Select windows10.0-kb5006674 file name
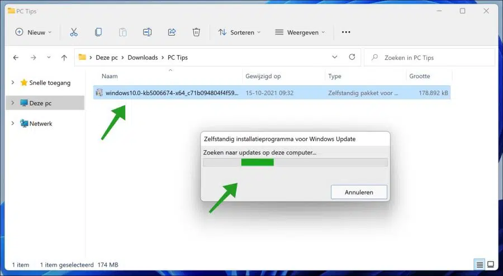This screenshot has width=503, height=276. tap(172, 93)
